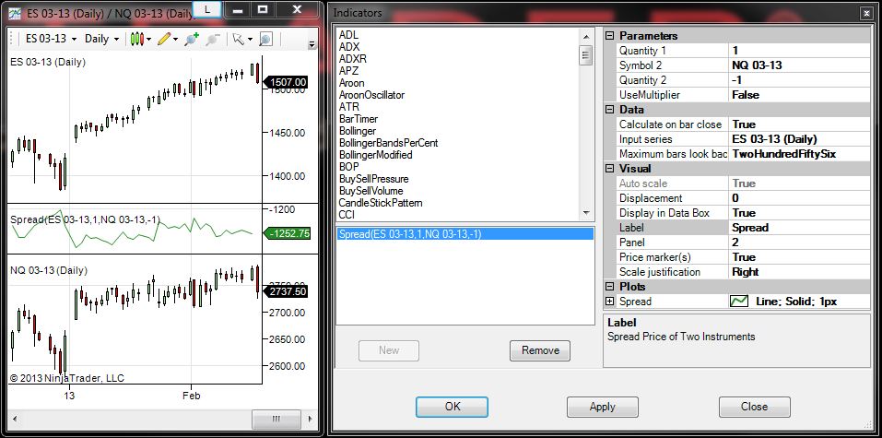Change Maximum bars look back TwoHundredFiftySix value
The image size is (882, 438).
tap(799, 154)
